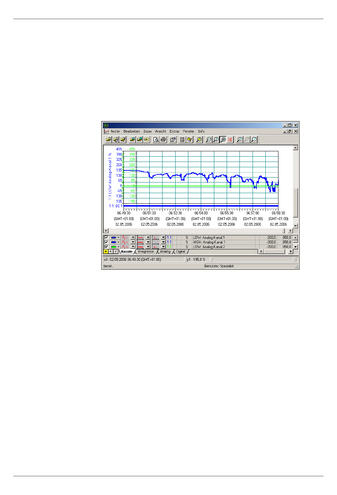The height and width of the screenshot is (495, 337).
Task: Click the tab scroll-left arrow button
Action: point(110,252)
